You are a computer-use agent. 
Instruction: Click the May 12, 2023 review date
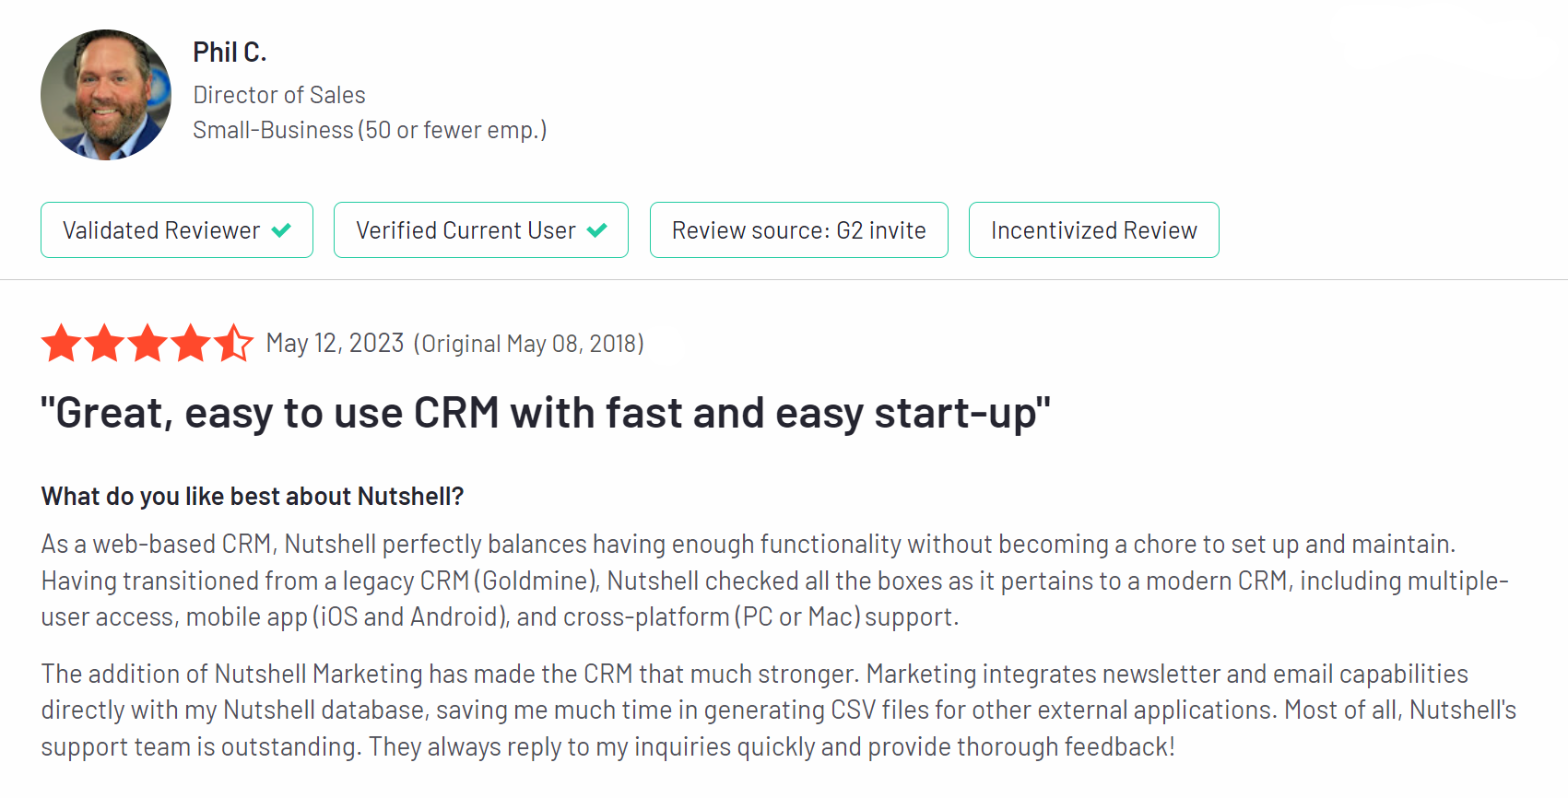335,344
